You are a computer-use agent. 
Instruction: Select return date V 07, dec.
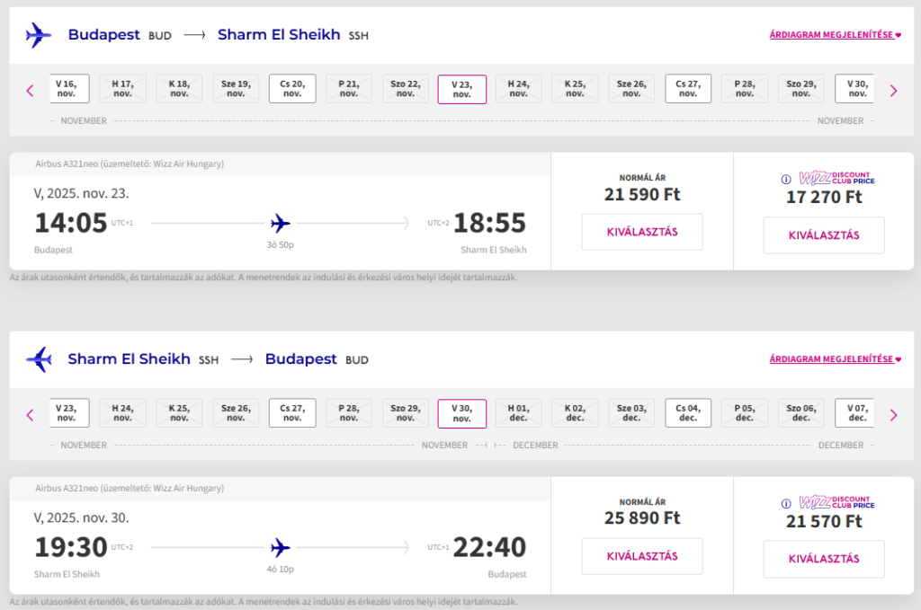click(854, 413)
